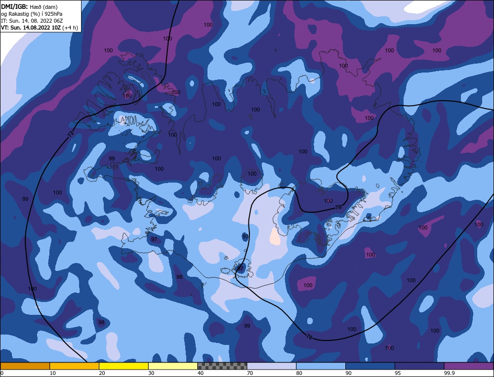Click the '30' tick label on legend
The width and height of the screenshot is (494, 377).
coord(151,373)
